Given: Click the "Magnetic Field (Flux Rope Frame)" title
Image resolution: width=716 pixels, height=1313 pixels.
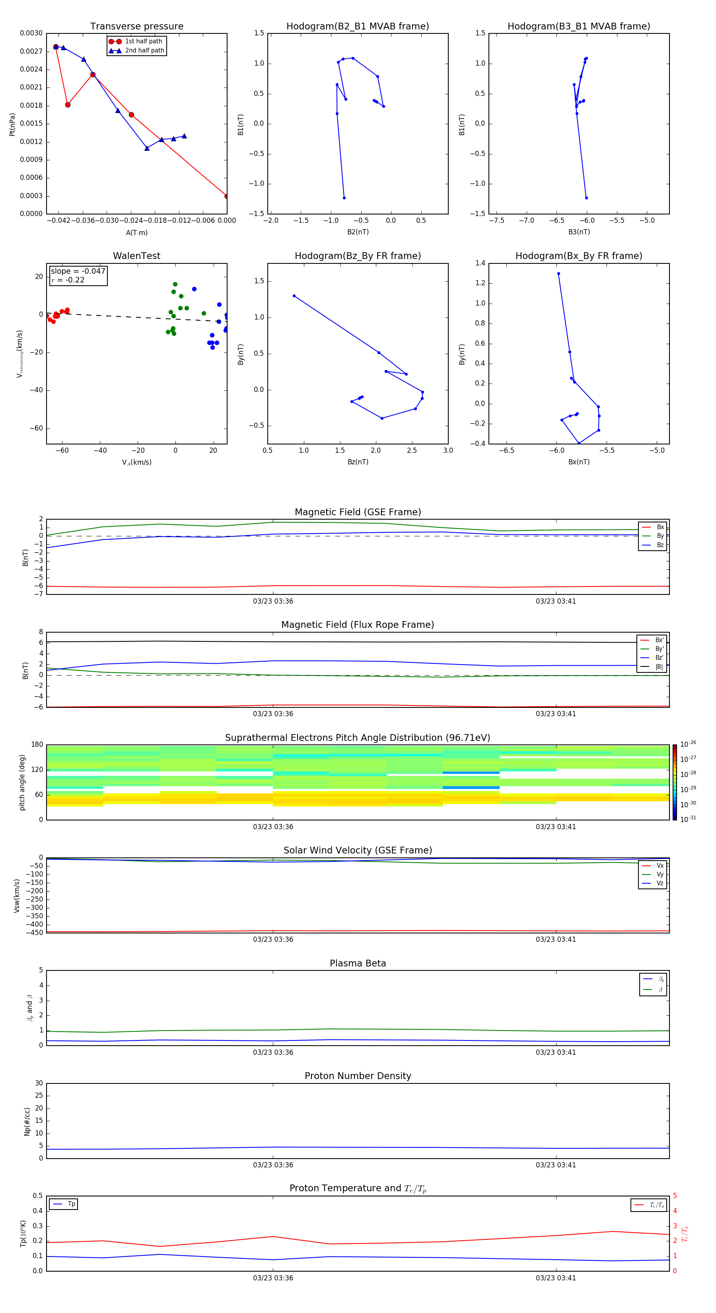Looking at the screenshot, I should coord(358,625).
